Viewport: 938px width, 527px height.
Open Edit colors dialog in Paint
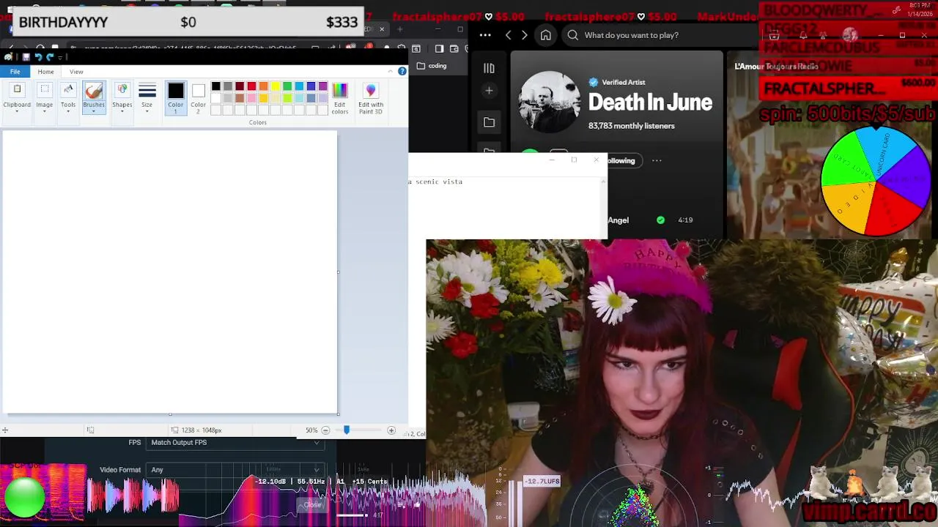[x=340, y=97]
